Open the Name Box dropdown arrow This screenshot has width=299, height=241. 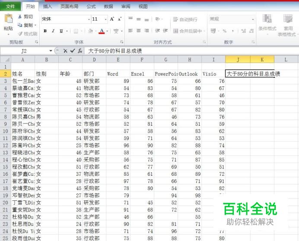(x=51, y=51)
